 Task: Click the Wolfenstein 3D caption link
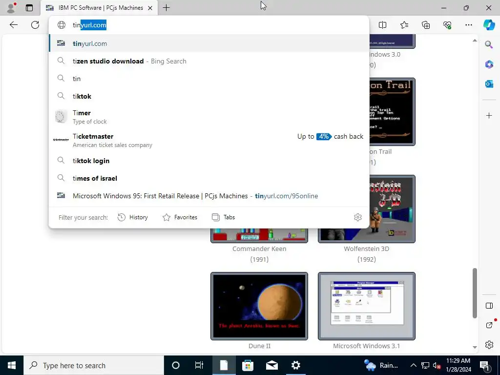[366, 249]
